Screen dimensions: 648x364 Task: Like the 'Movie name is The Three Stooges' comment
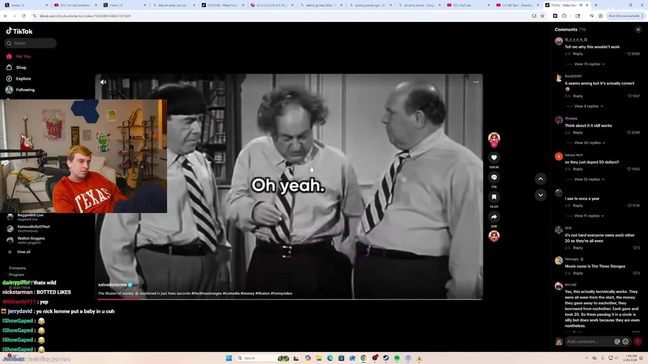[636, 273]
